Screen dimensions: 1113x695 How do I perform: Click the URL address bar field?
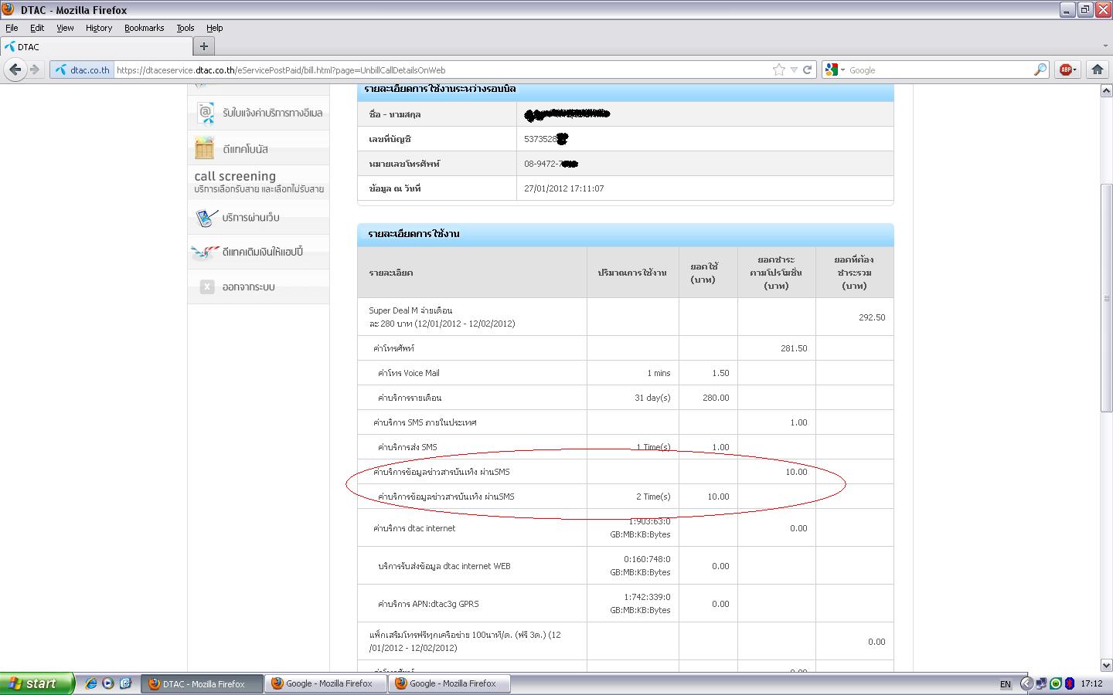pos(444,69)
